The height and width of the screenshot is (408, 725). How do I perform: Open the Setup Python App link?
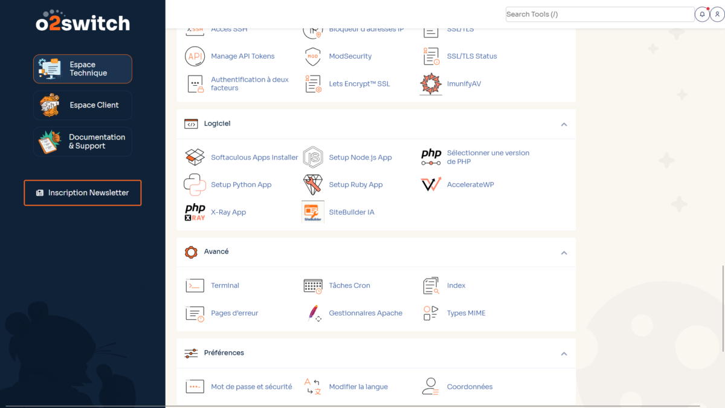click(241, 185)
